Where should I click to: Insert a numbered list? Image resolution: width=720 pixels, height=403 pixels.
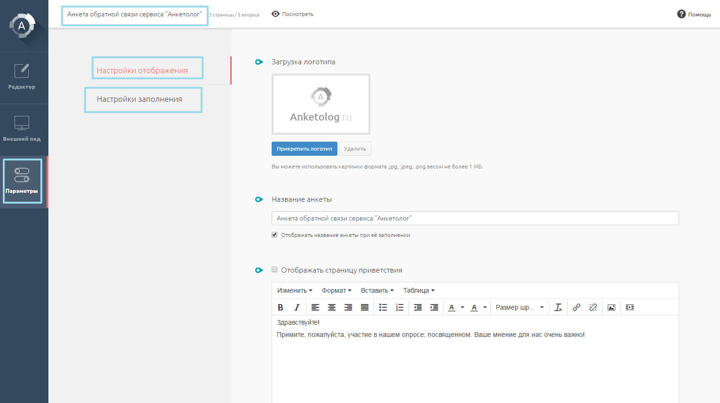399,307
